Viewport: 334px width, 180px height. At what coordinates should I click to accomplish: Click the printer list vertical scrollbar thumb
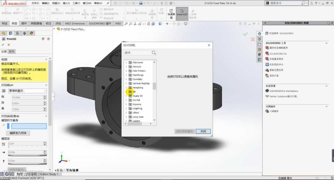[154, 86]
